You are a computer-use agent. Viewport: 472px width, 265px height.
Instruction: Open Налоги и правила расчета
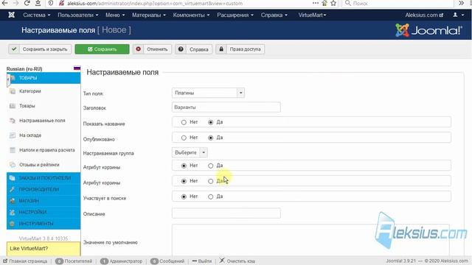coord(47,150)
